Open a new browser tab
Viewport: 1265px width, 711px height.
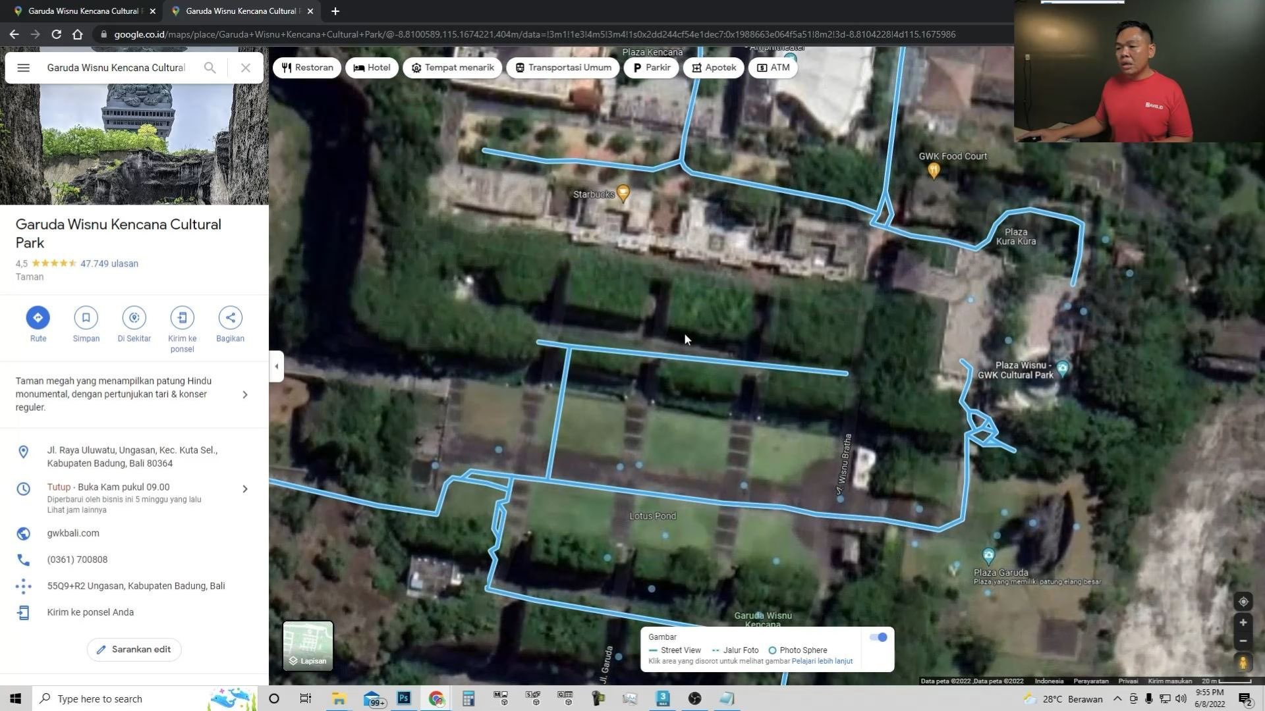click(x=335, y=11)
